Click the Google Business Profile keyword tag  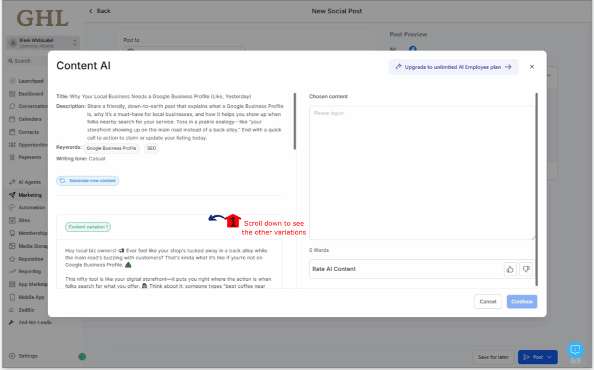point(111,148)
